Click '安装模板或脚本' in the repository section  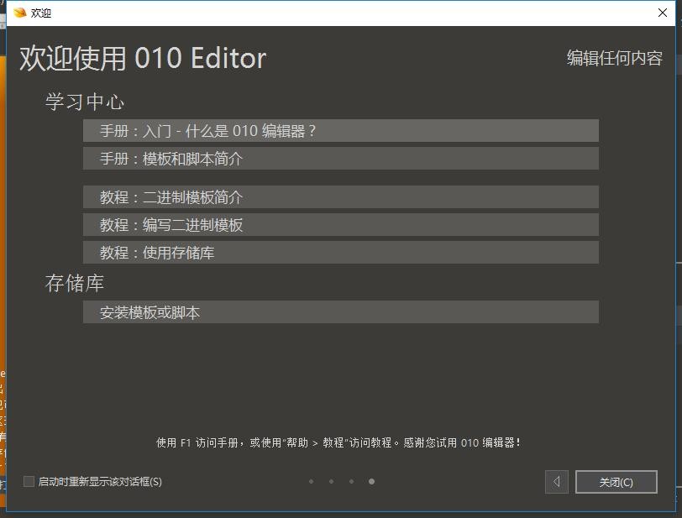pos(340,311)
